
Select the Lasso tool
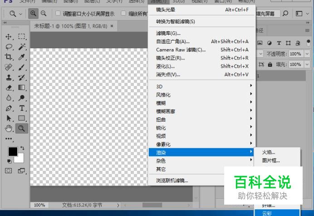(x=9, y=47)
